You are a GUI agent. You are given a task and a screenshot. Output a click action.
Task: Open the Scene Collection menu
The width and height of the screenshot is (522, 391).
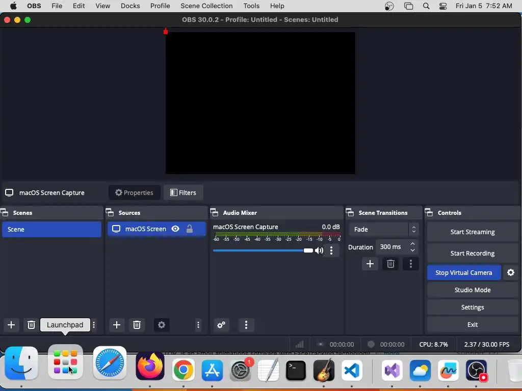point(206,6)
